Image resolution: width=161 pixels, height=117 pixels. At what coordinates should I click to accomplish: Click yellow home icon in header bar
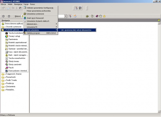point(159,20)
